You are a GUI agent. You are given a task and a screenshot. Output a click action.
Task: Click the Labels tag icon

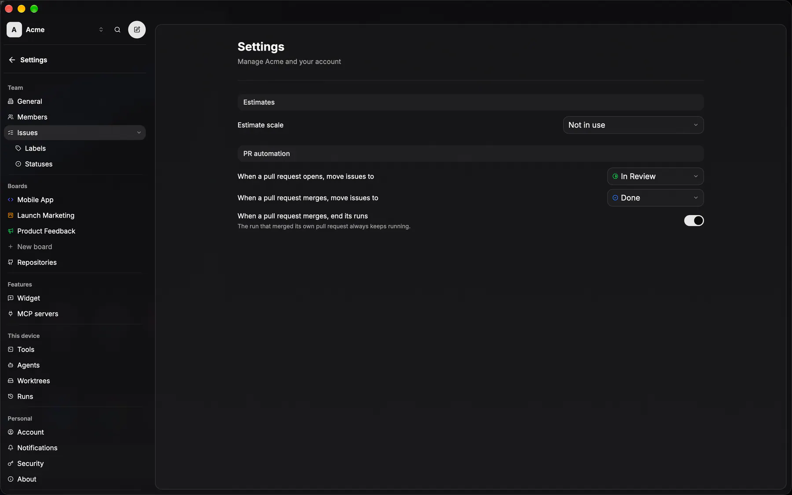pos(18,148)
